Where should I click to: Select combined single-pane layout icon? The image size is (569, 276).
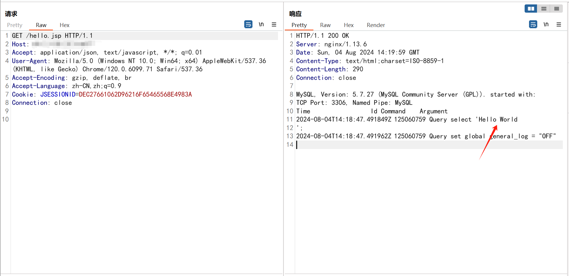point(556,9)
